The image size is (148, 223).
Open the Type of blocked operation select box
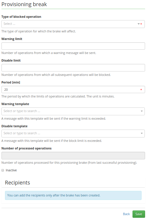[73, 24]
